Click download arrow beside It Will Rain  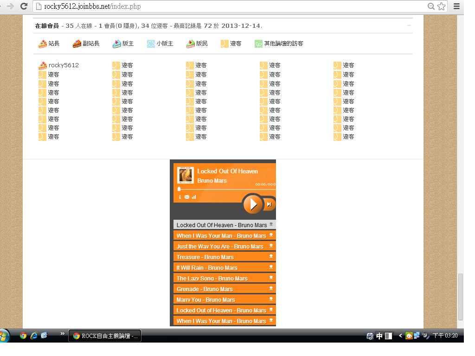click(271, 267)
